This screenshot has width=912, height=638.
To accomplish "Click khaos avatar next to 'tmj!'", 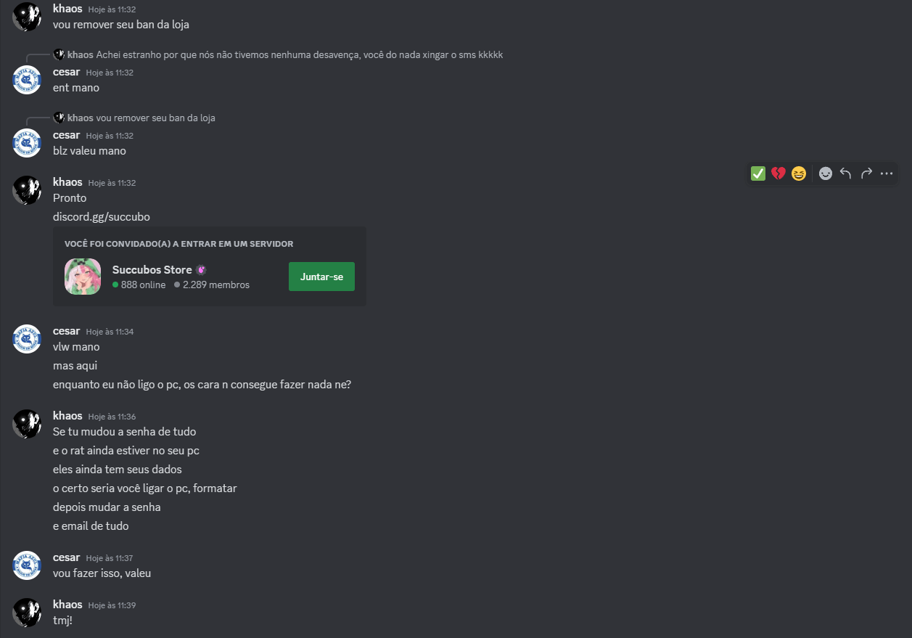I will click(27, 612).
